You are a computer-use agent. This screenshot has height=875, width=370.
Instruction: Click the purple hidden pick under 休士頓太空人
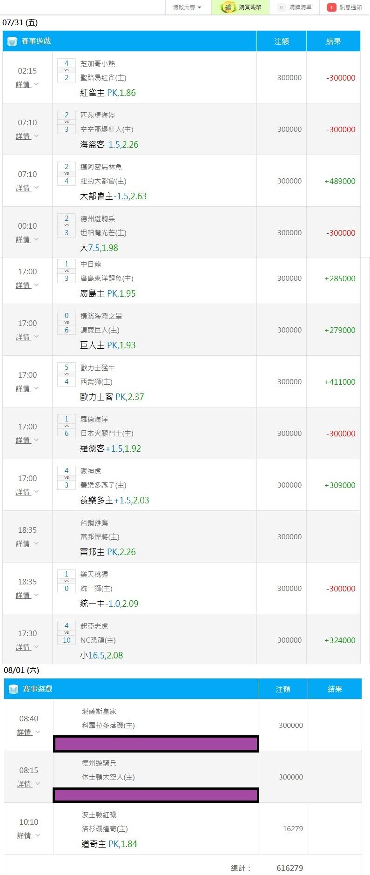click(x=156, y=795)
